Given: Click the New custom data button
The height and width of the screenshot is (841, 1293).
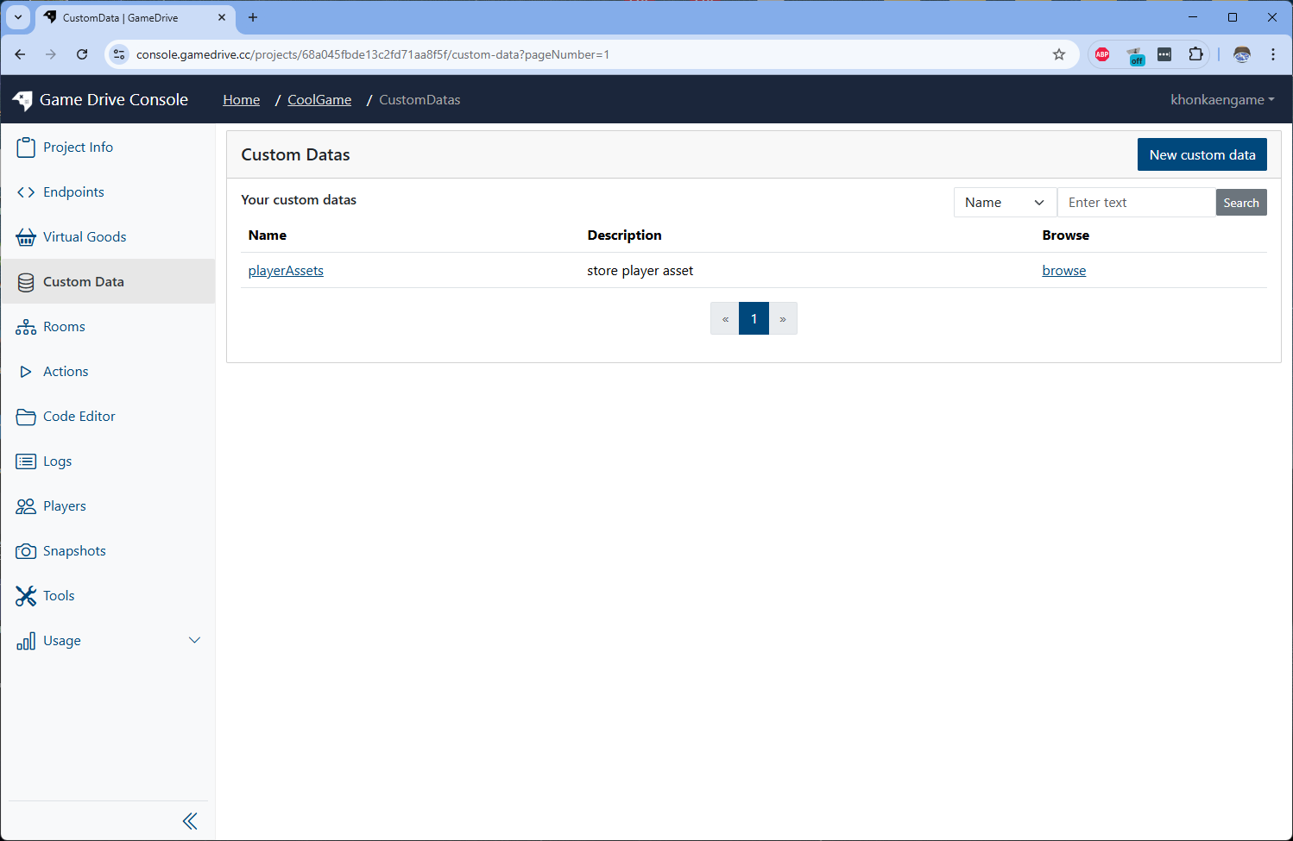Looking at the screenshot, I should click(x=1202, y=155).
